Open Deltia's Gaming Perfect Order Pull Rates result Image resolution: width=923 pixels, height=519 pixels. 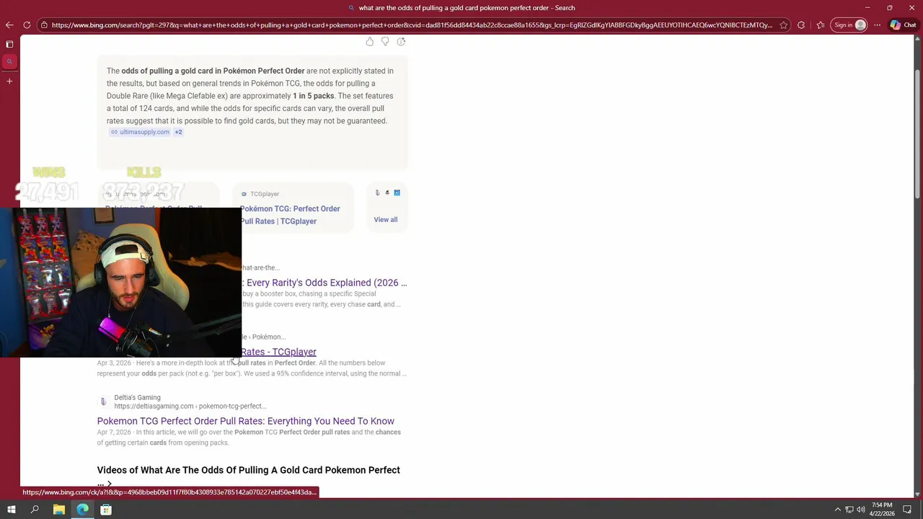pos(246,421)
